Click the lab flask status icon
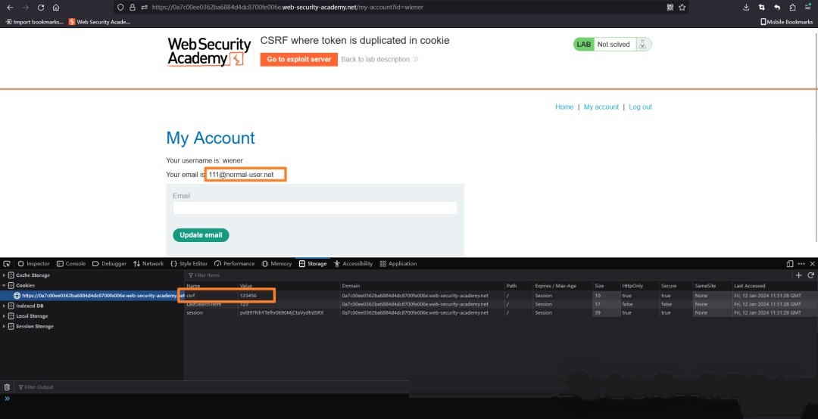Viewport: 818px width, 419px height. pyautogui.click(x=643, y=45)
